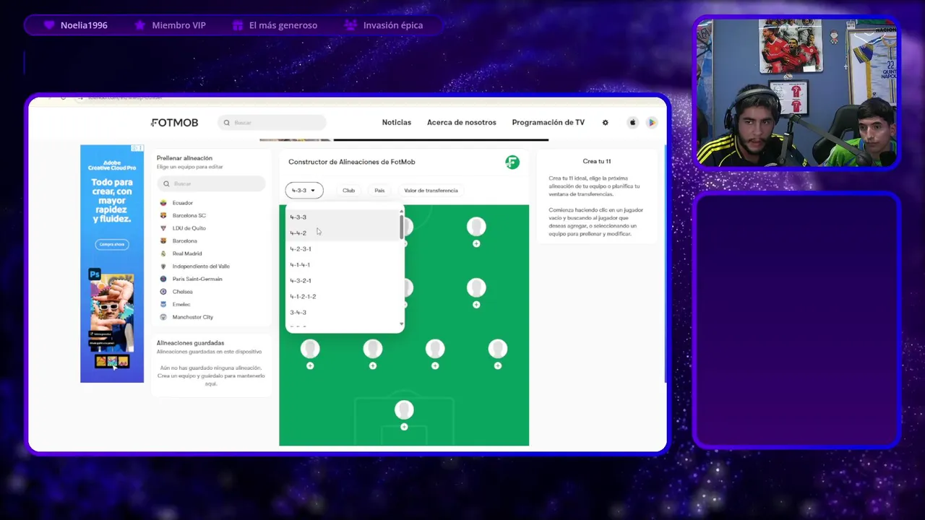Click plus under far-right defender slot
Image resolution: width=925 pixels, height=520 pixels.
tap(498, 365)
